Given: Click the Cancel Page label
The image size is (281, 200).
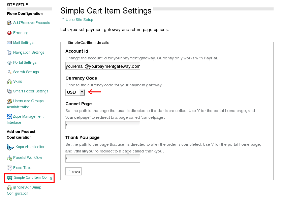Looking at the screenshot, I should (79, 104).
